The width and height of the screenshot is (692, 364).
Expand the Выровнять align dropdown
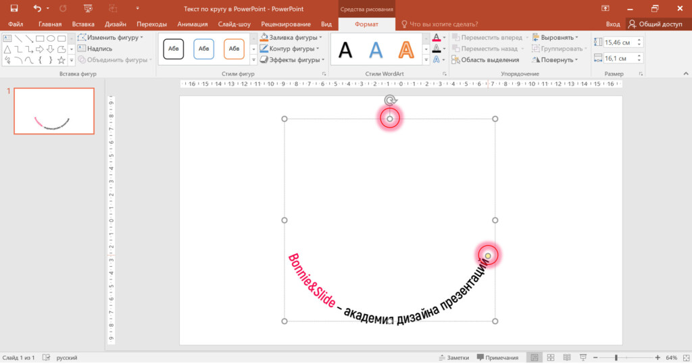555,38
